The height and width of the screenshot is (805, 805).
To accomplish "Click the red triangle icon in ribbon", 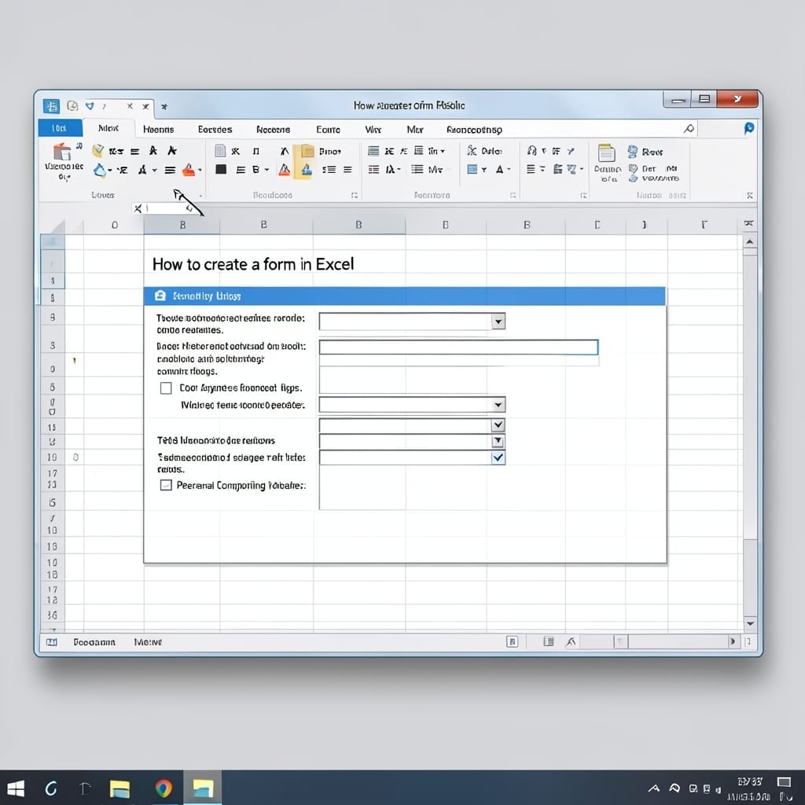I will (x=284, y=170).
